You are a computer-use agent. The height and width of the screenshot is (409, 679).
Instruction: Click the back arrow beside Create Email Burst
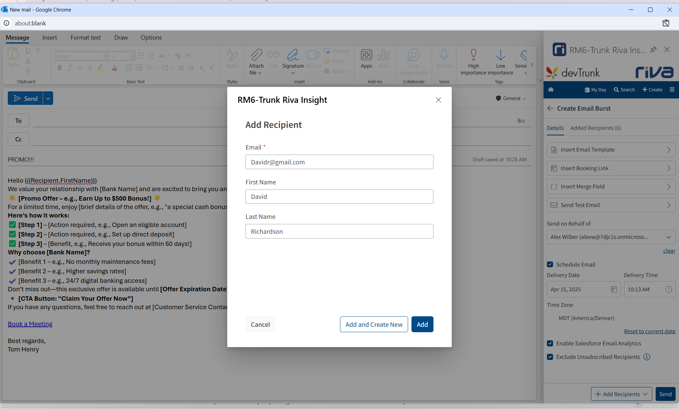pos(550,108)
